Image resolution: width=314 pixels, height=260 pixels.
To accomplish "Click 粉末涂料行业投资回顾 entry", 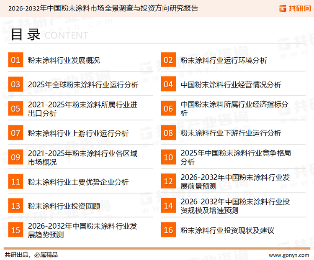I will (64, 206).
